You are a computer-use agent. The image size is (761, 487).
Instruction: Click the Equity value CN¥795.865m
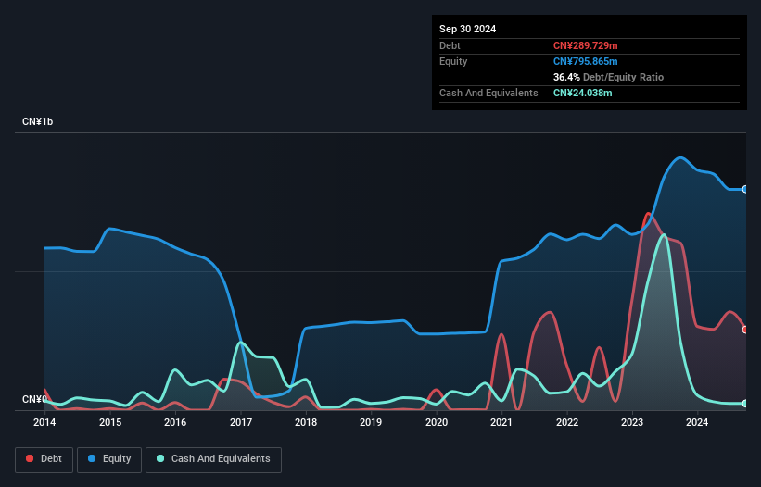click(585, 61)
